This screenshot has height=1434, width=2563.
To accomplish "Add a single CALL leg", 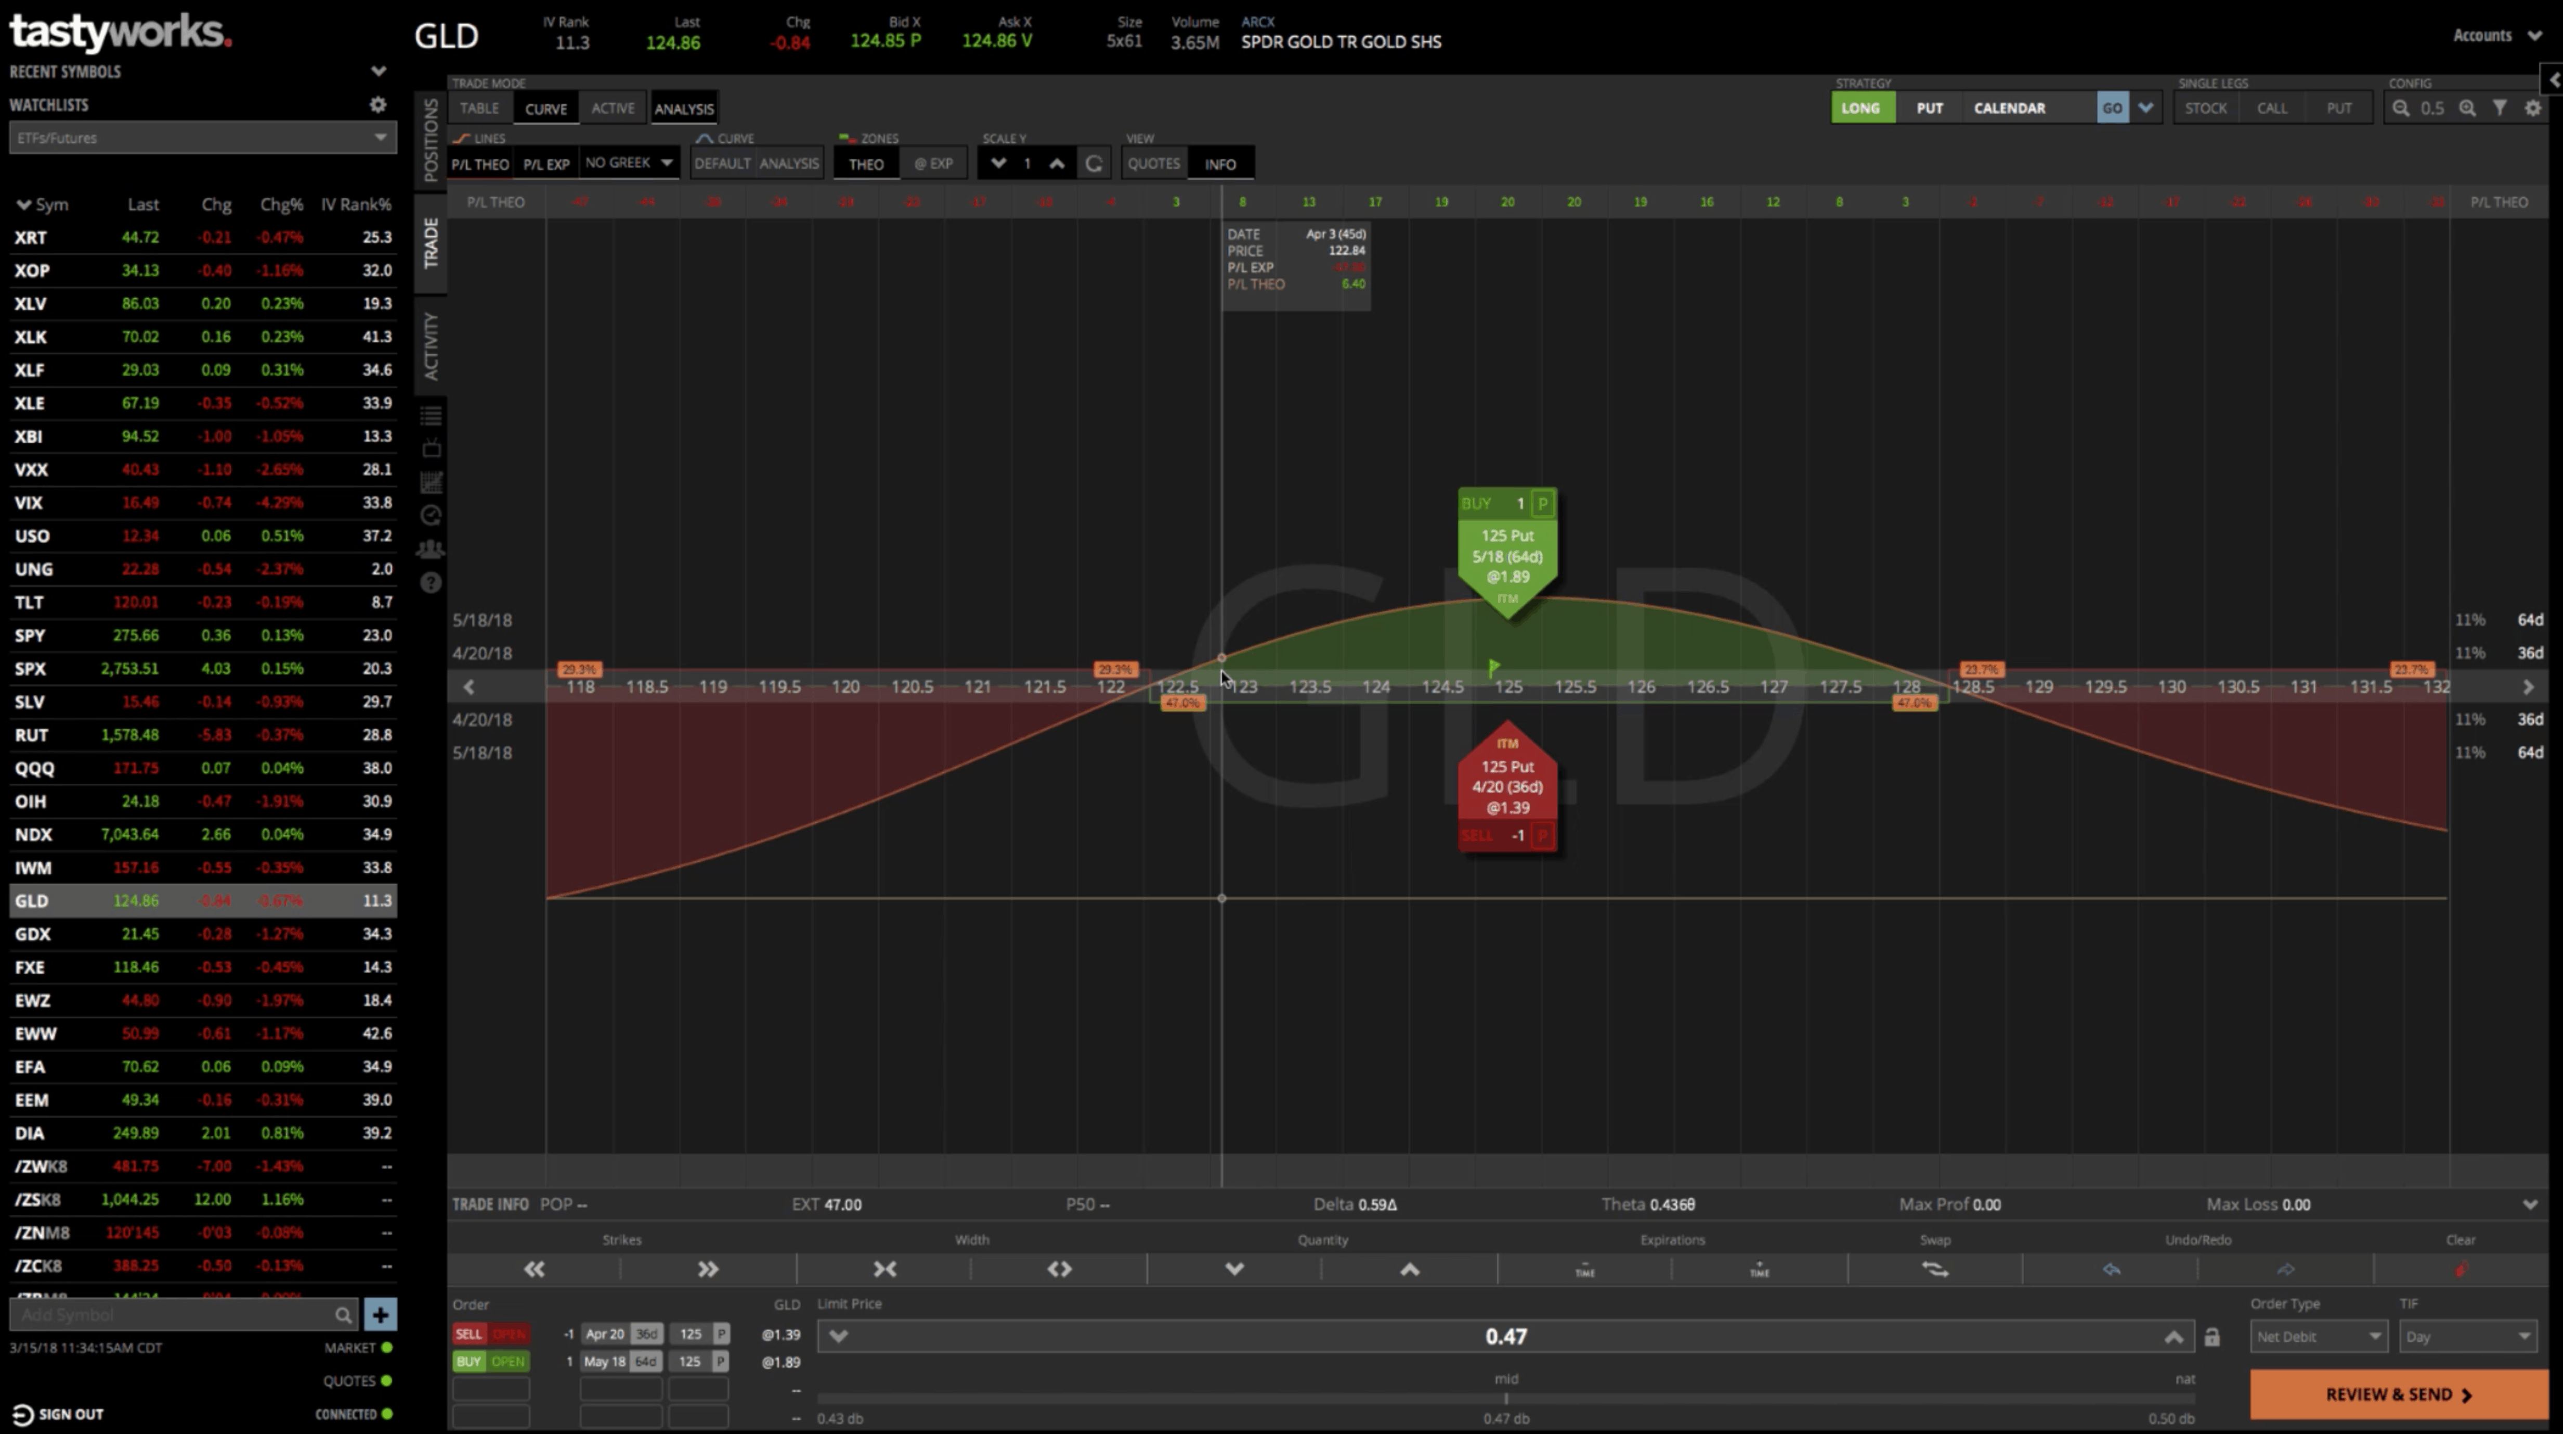I will coord(2271,109).
